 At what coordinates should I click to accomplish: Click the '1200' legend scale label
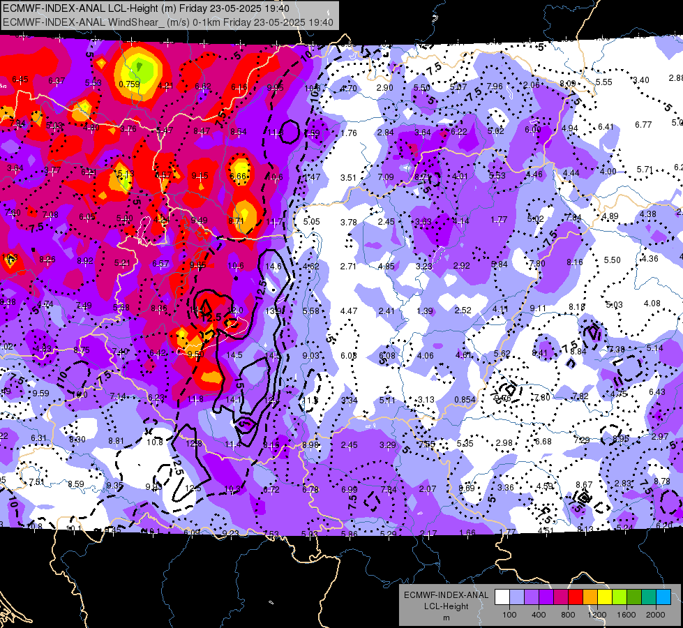(596, 615)
